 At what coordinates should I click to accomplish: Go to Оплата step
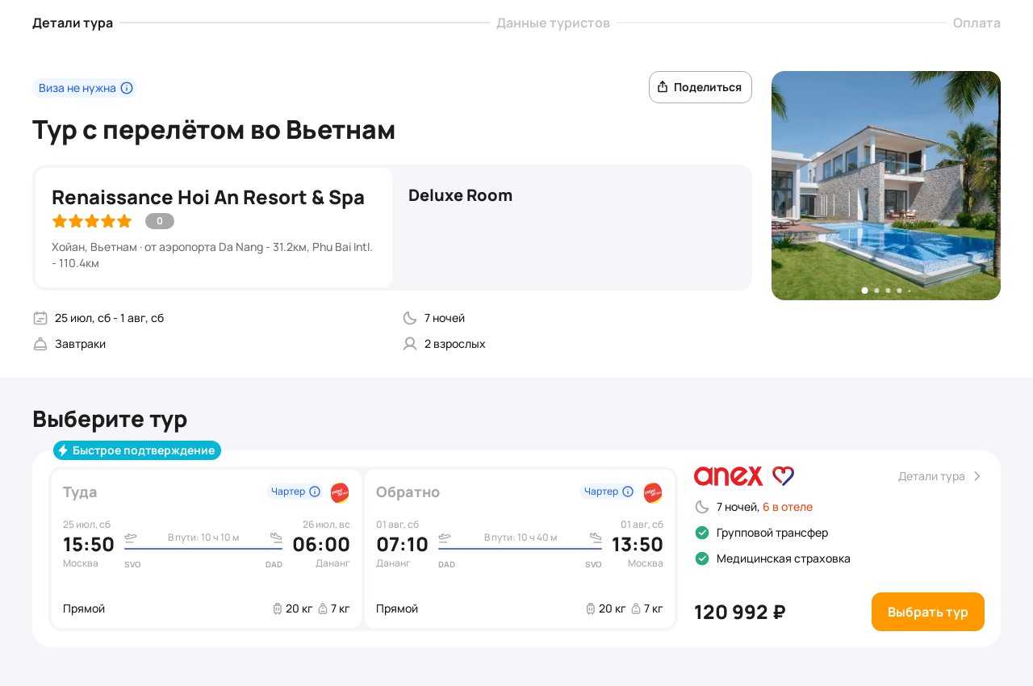tap(977, 23)
